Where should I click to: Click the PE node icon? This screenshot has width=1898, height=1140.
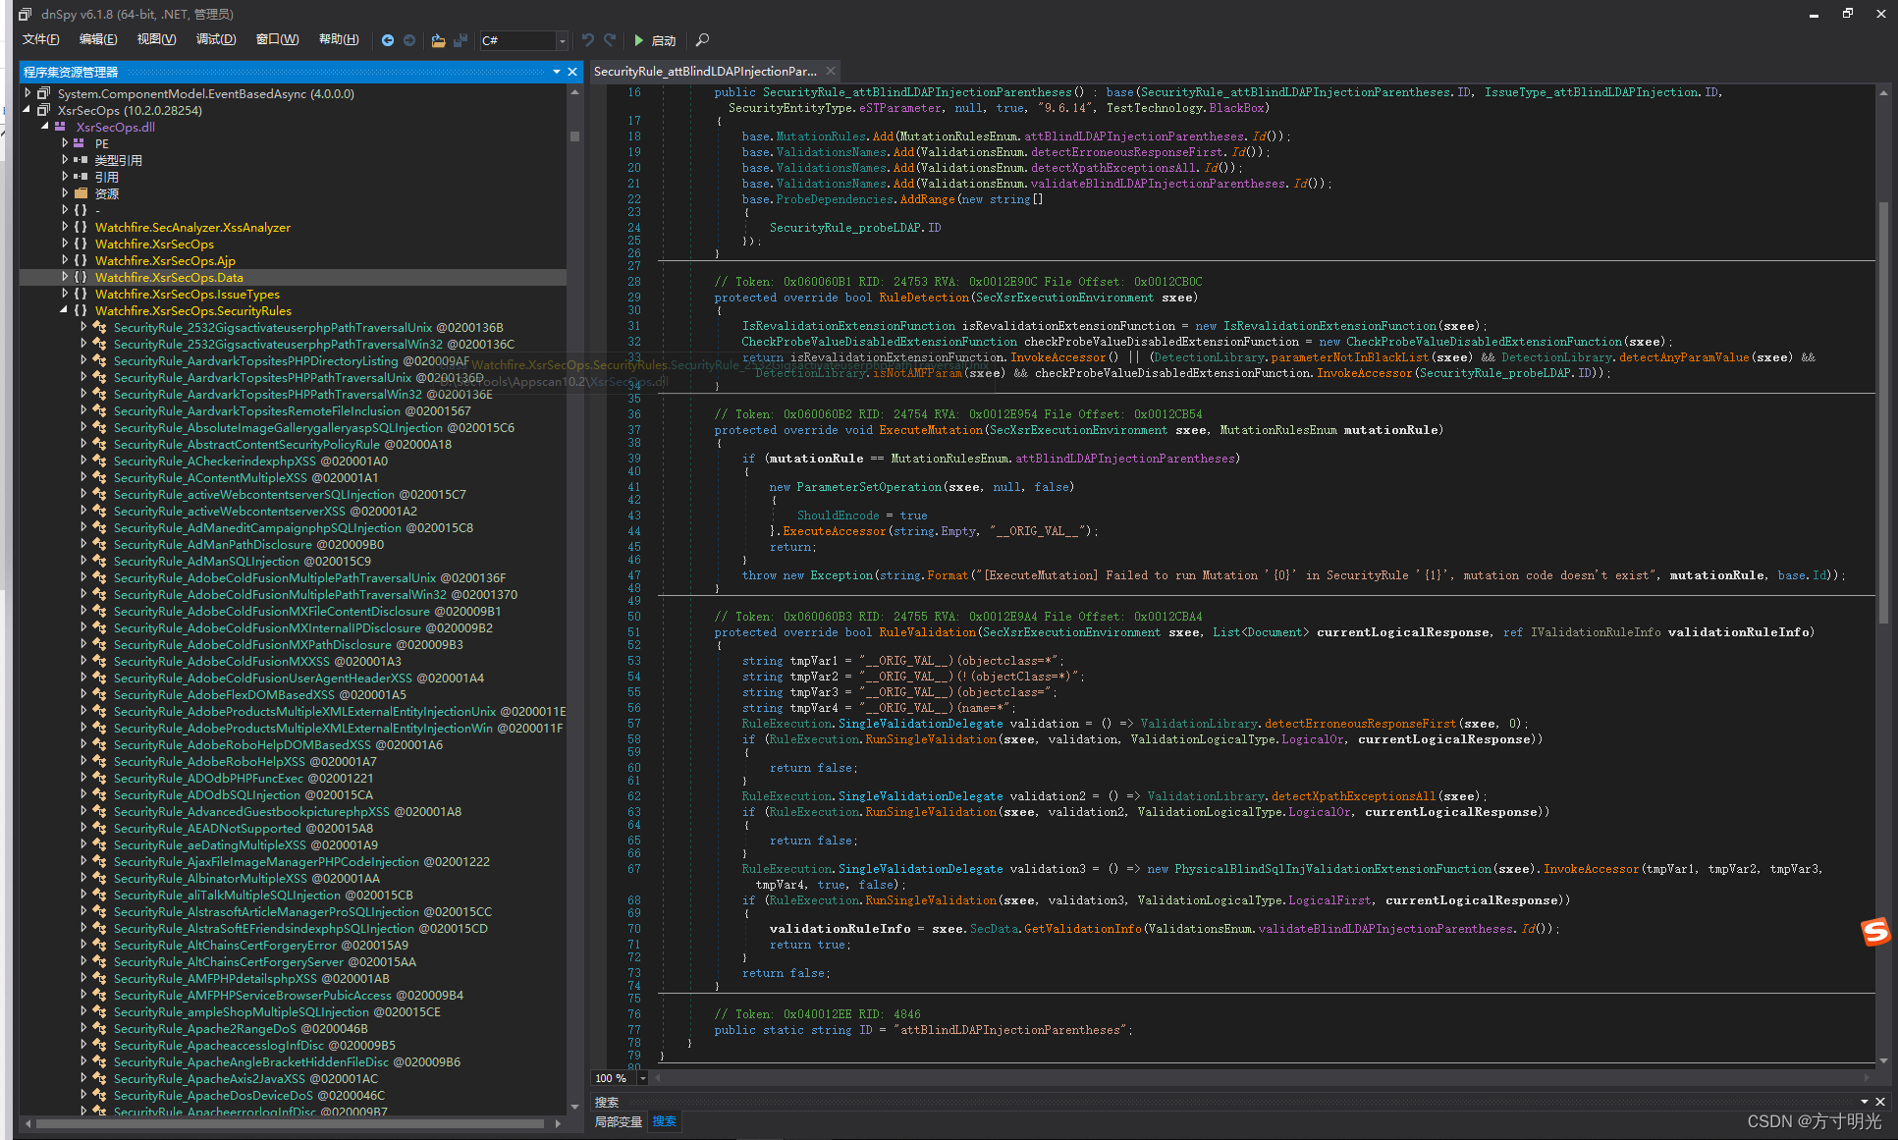click(80, 143)
